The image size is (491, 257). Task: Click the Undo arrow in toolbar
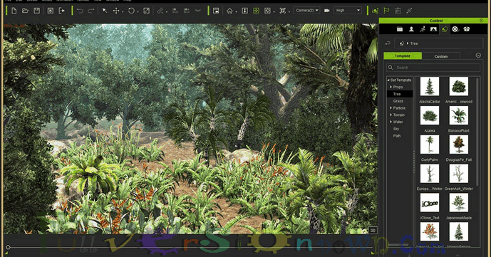[x=80, y=11]
